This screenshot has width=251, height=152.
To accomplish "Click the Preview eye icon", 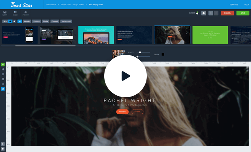I will pos(25,13).
